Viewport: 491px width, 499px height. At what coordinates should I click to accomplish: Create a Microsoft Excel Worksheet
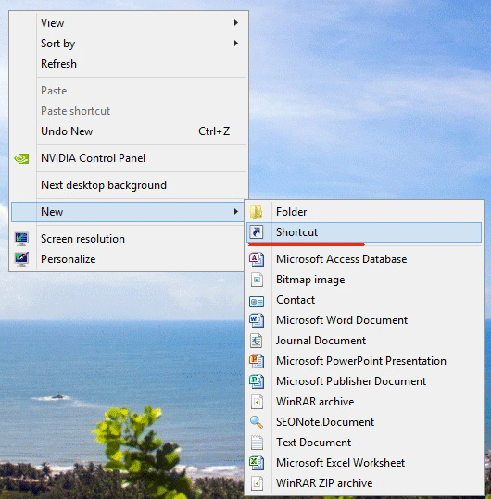[364, 463]
